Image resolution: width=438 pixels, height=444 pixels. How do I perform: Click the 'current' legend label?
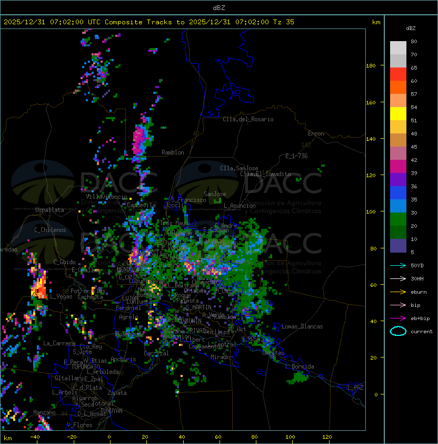[422, 332]
